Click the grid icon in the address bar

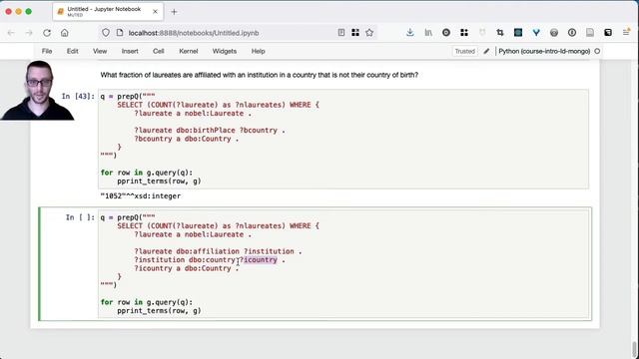355,33
